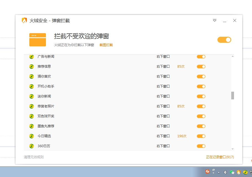Open the title bar menu chevron

pos(214,20)
